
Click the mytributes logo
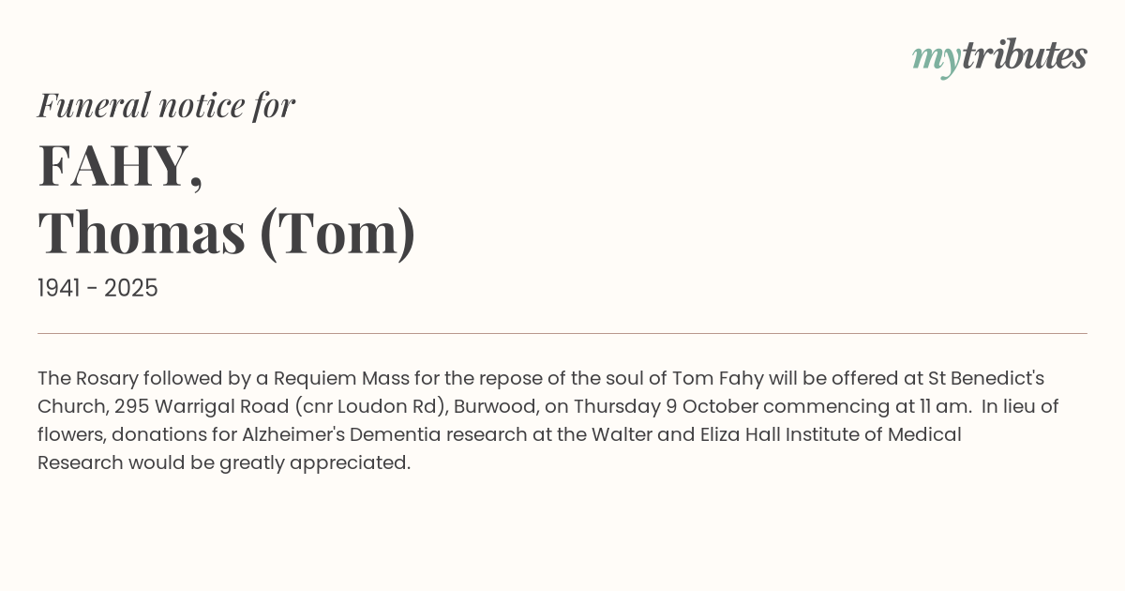999,56
